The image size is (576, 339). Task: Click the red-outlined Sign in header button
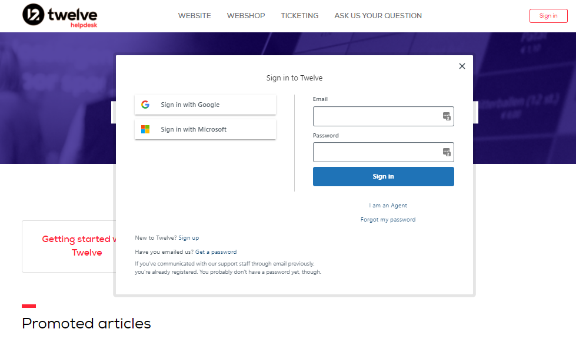(x=548, y=16)
